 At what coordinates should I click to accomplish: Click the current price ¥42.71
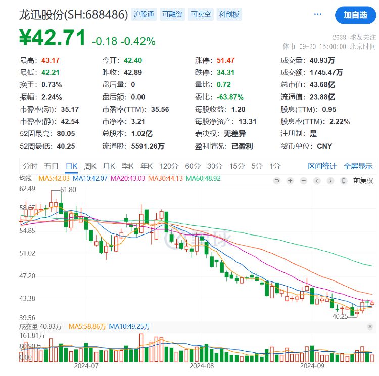[x=52, y=38]
